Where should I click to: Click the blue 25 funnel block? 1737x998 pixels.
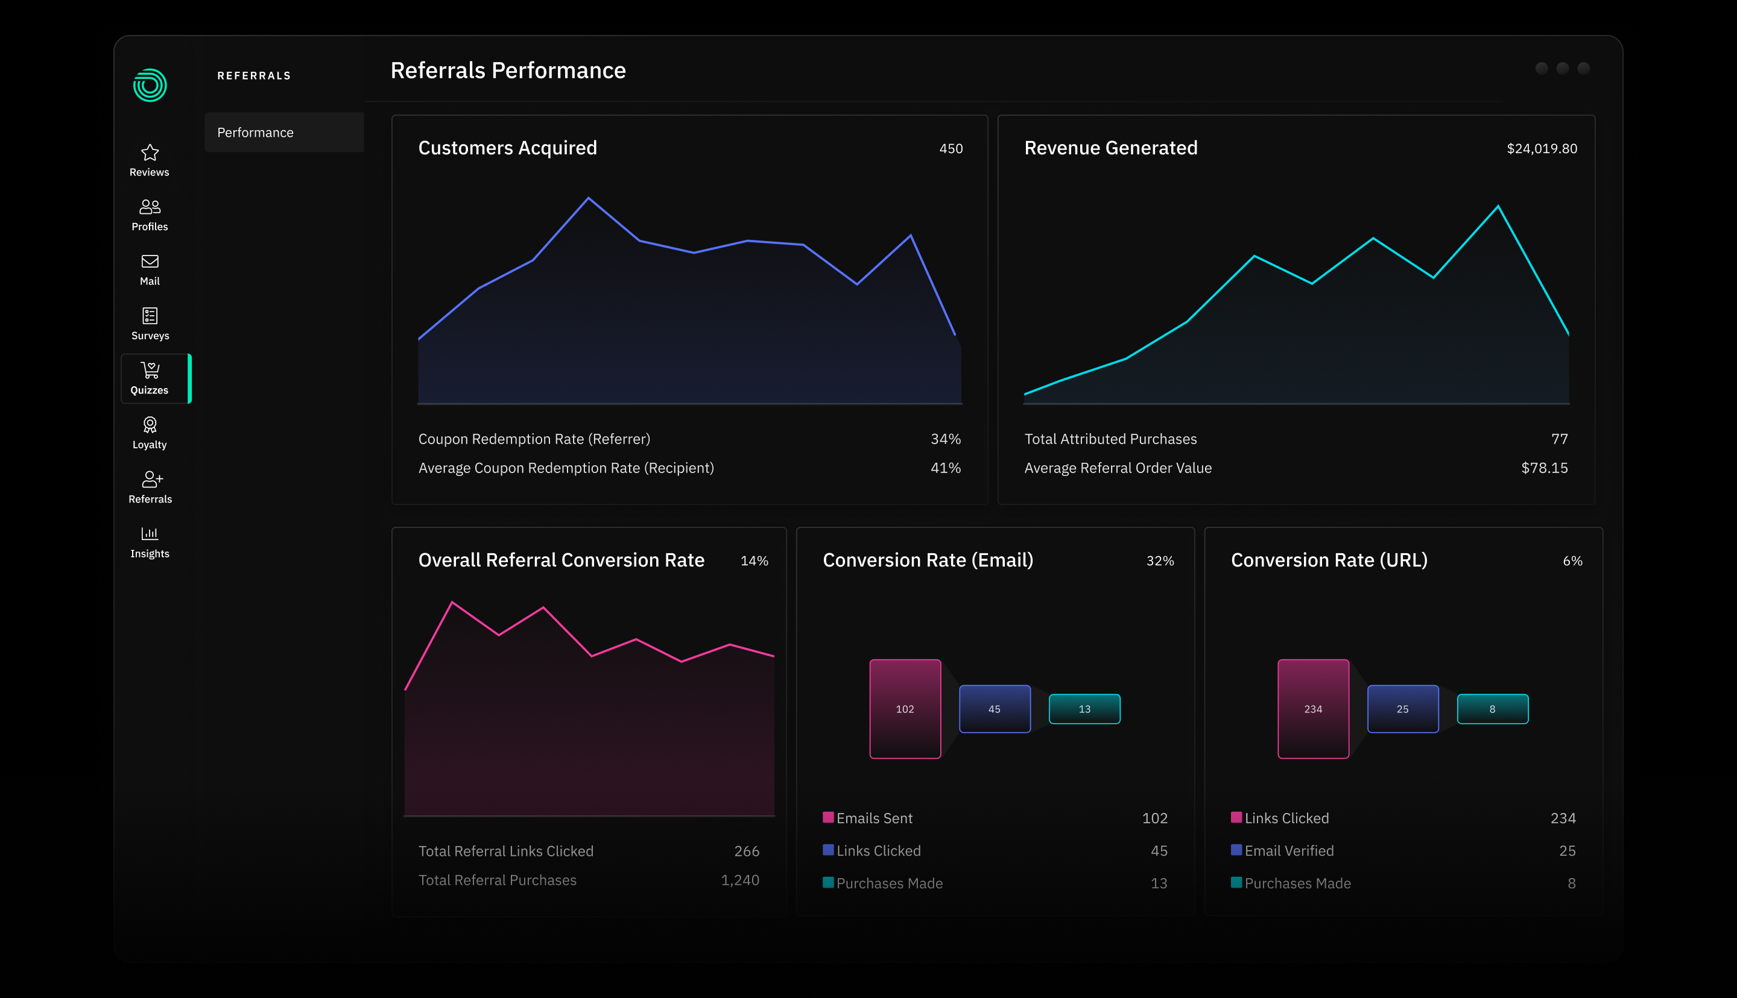1402,709
